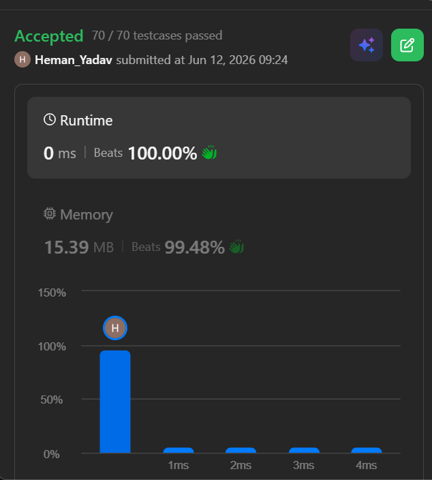Click the Runtime clock icon

point(50,120)
